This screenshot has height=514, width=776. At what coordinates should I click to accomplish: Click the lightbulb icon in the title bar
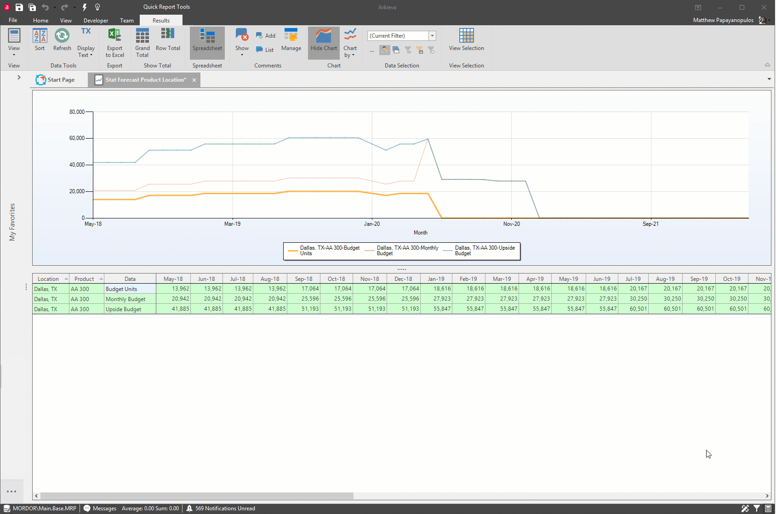click(97, 7)
